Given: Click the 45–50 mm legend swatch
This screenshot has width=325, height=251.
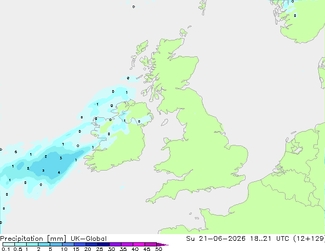Looking at the screenshot, I should pos(151,244).
